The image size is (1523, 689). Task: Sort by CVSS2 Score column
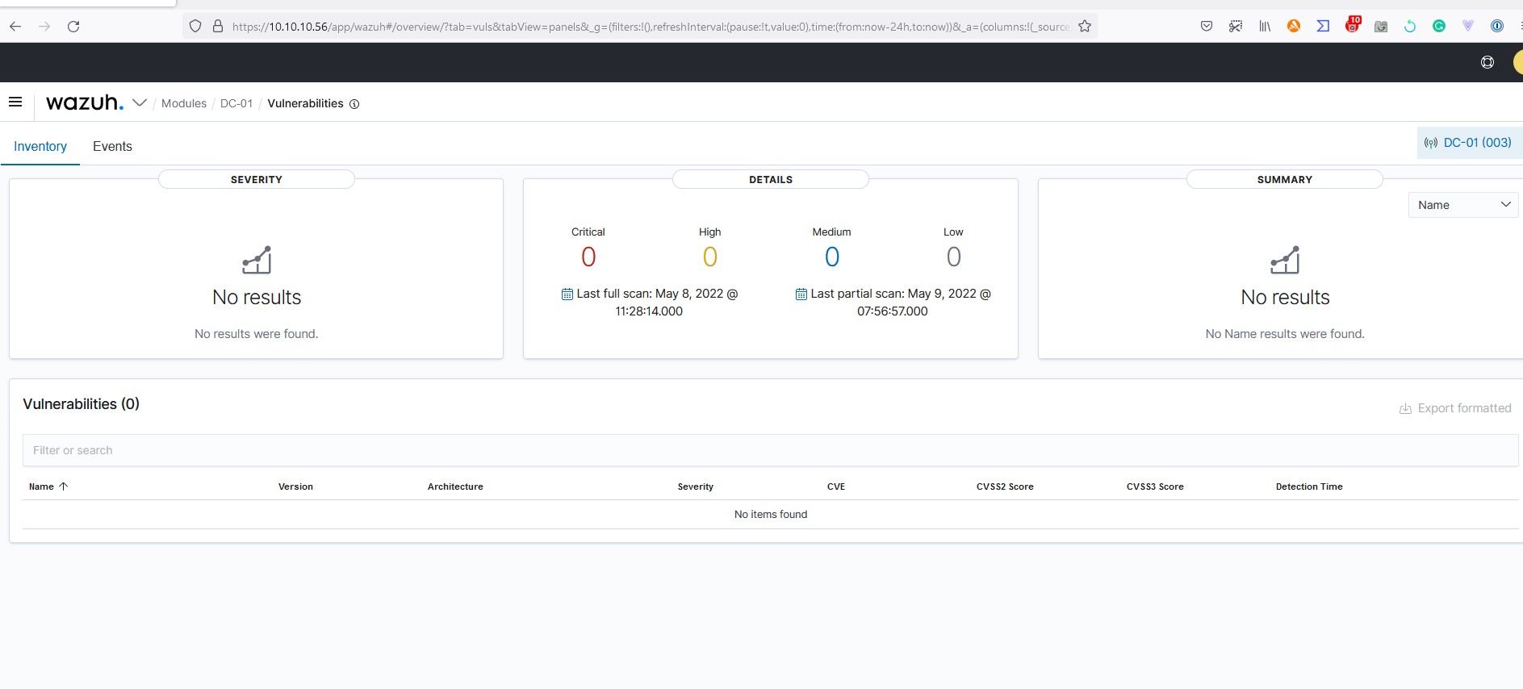(x=1005, y=486)
